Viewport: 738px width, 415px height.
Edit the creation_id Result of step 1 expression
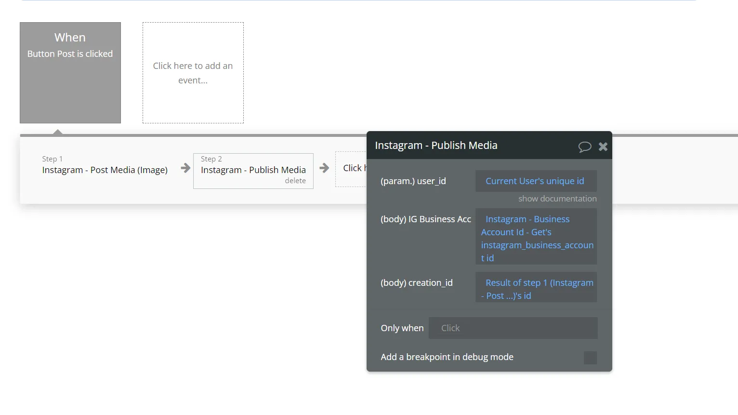coord(536,287)
